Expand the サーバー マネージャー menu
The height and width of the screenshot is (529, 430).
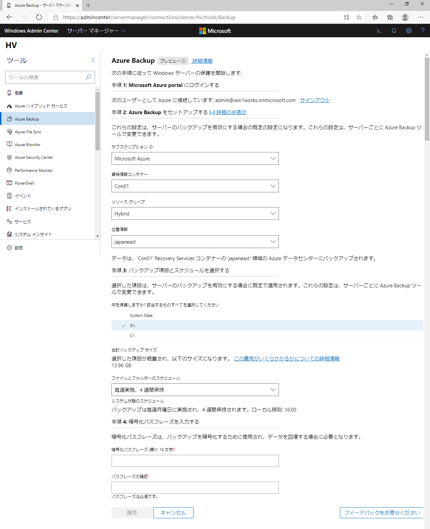96,31
